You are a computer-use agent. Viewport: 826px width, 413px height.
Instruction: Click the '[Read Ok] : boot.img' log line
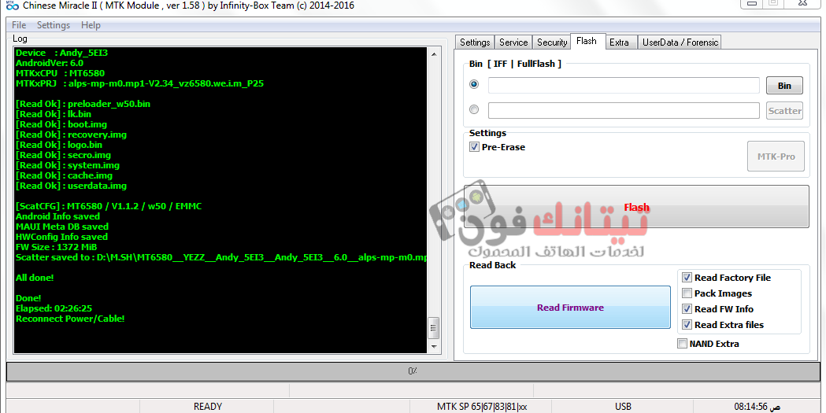click(61, 124)
